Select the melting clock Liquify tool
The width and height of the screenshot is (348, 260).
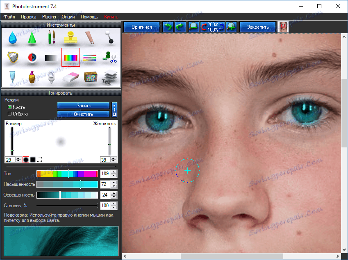[13, 57]
